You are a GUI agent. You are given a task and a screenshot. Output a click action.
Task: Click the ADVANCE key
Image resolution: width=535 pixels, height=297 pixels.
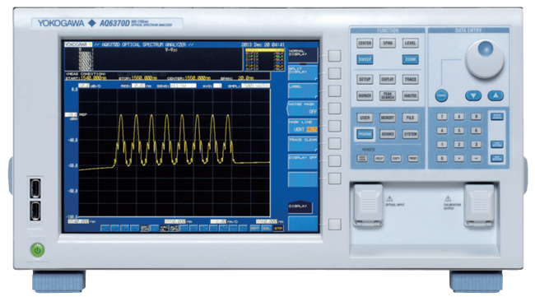[x=388, y=134]
